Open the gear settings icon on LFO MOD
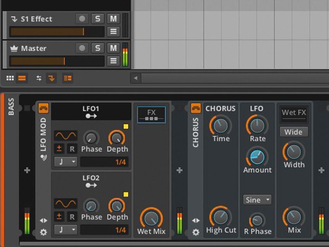This screenshot has height=247, width=329. (x=43, y=232)
